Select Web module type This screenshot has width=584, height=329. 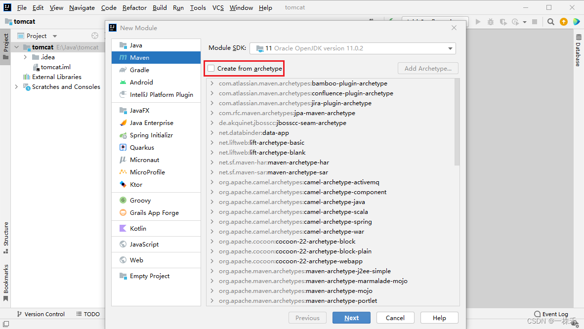pyautogui.click(x=156, y=260)
